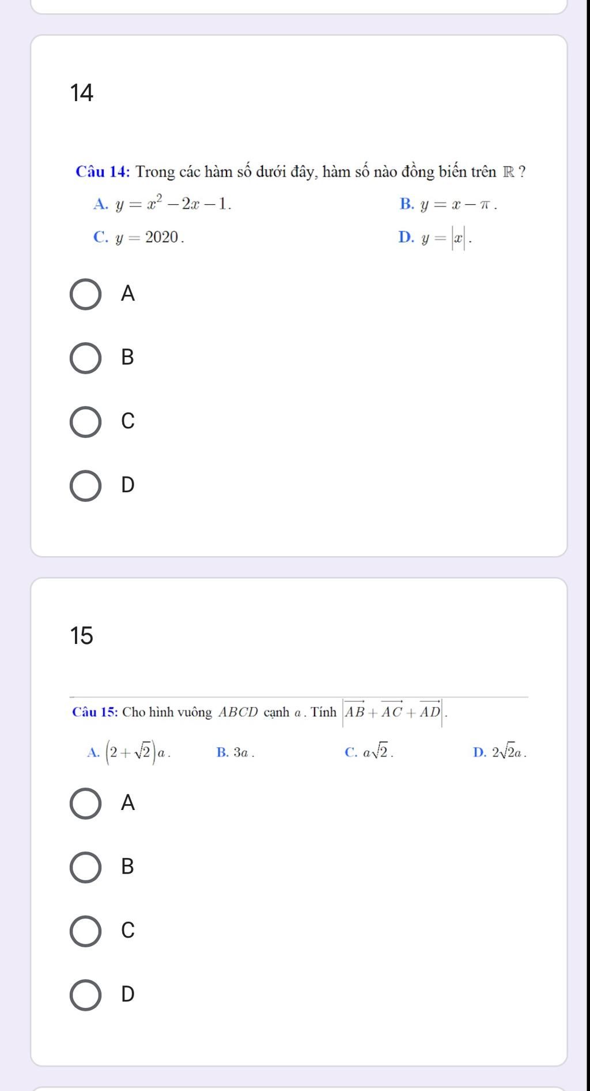The image size is (590, 1091).
Task: Click the label A under question 14
Action: [128, 294]
